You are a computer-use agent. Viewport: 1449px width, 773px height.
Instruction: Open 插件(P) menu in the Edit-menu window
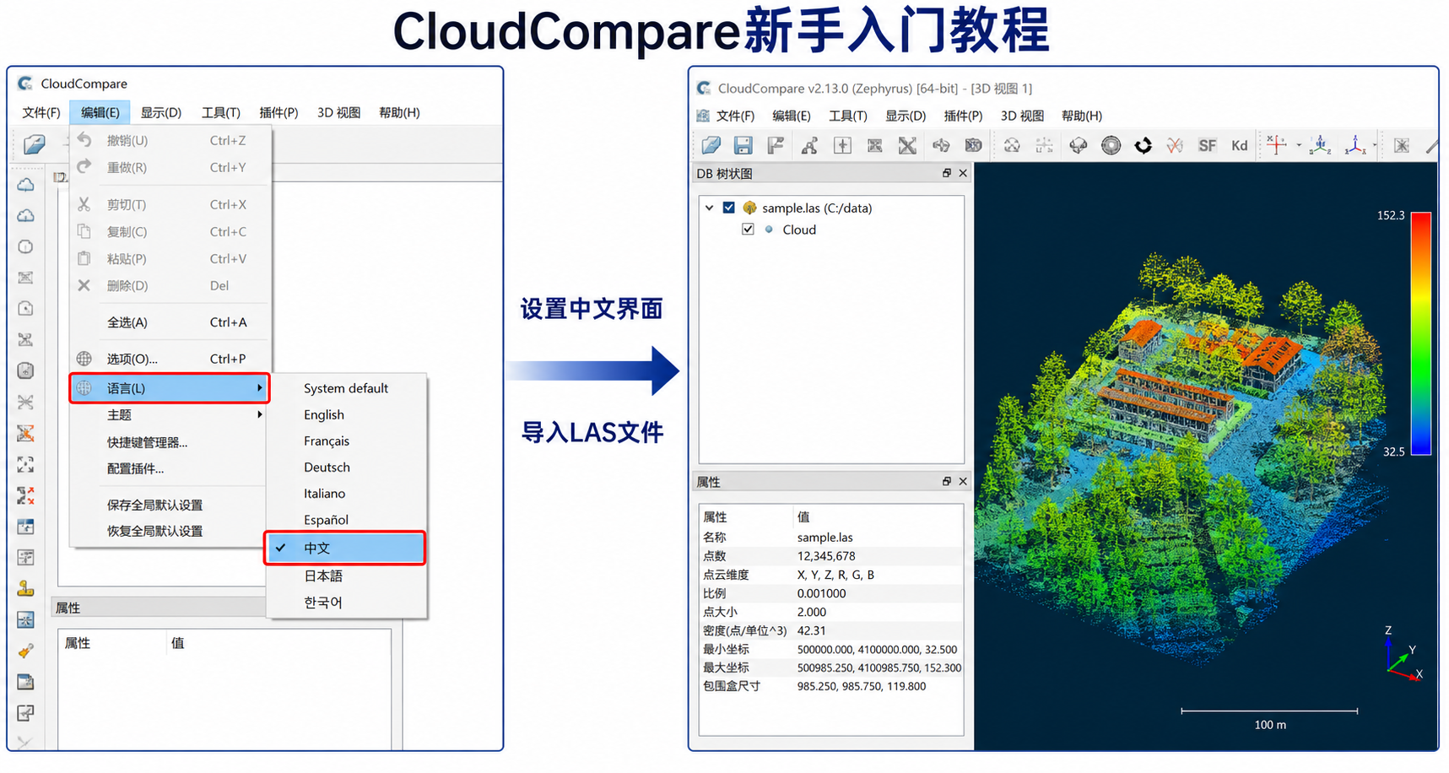[x=278, y=112]
